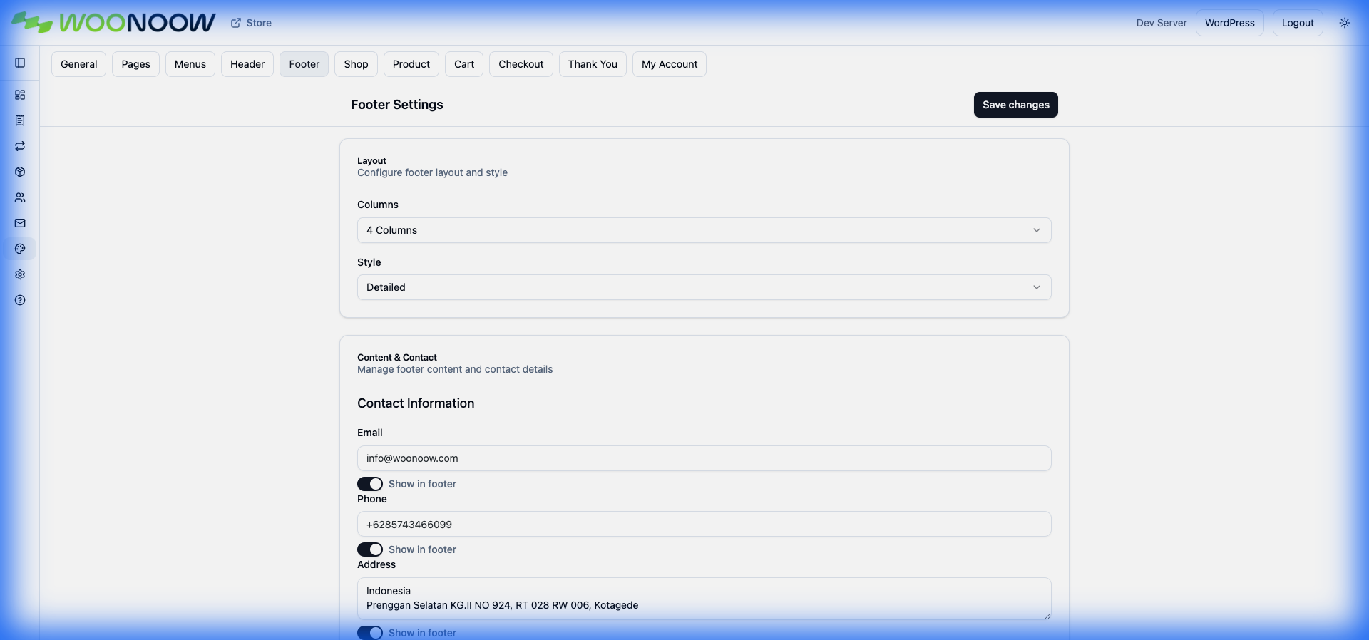Image resolution: width=1369 pixels, height=640 pixels.
Task: Toggle Show in footer for Address
Action: [370, 633]
